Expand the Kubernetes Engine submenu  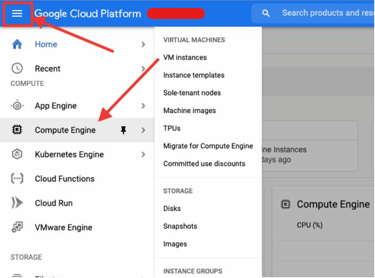(144, 154)
